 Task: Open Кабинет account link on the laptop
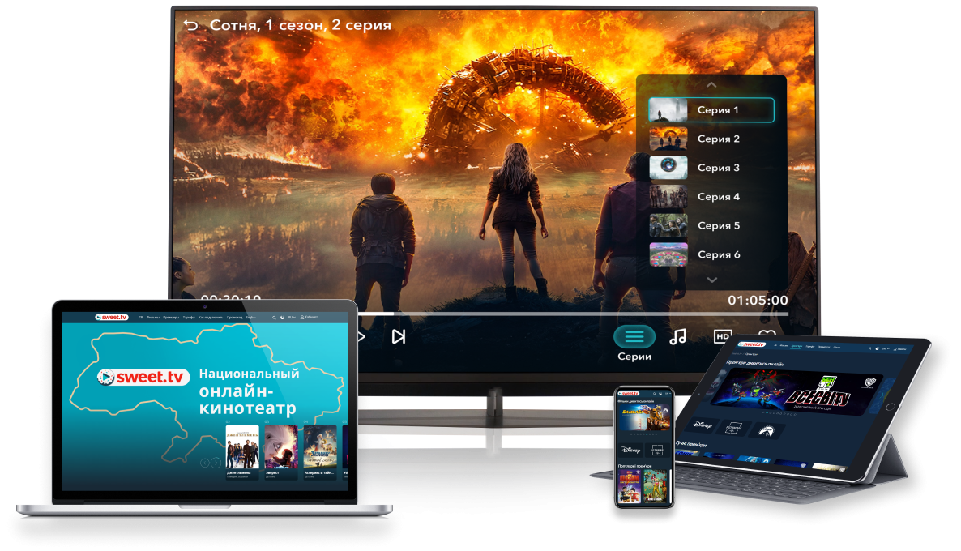pyautogui.click(x=309, y=318)
